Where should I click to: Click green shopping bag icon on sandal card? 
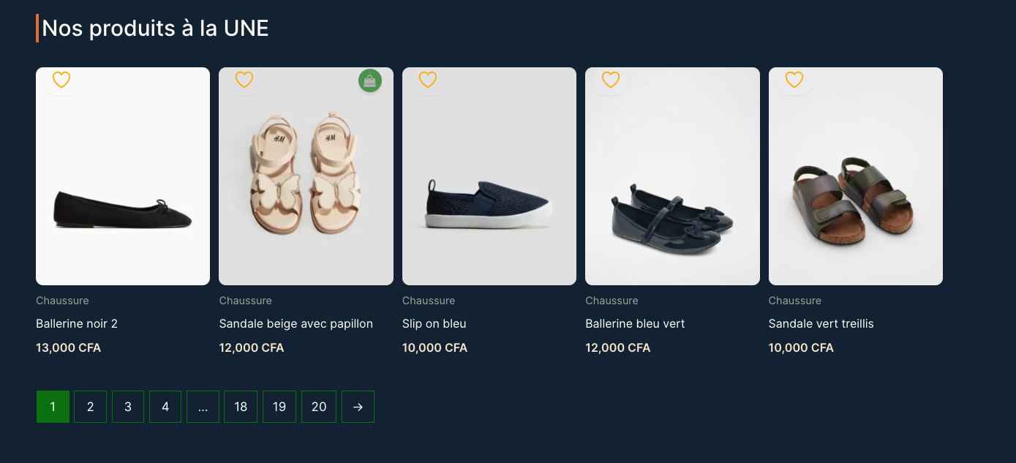(370, 80)
